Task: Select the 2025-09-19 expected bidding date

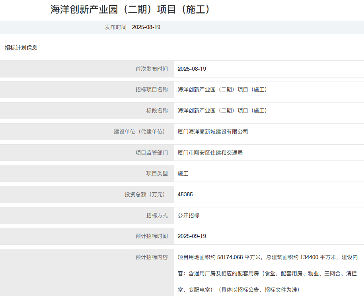Action: [192, 236]
